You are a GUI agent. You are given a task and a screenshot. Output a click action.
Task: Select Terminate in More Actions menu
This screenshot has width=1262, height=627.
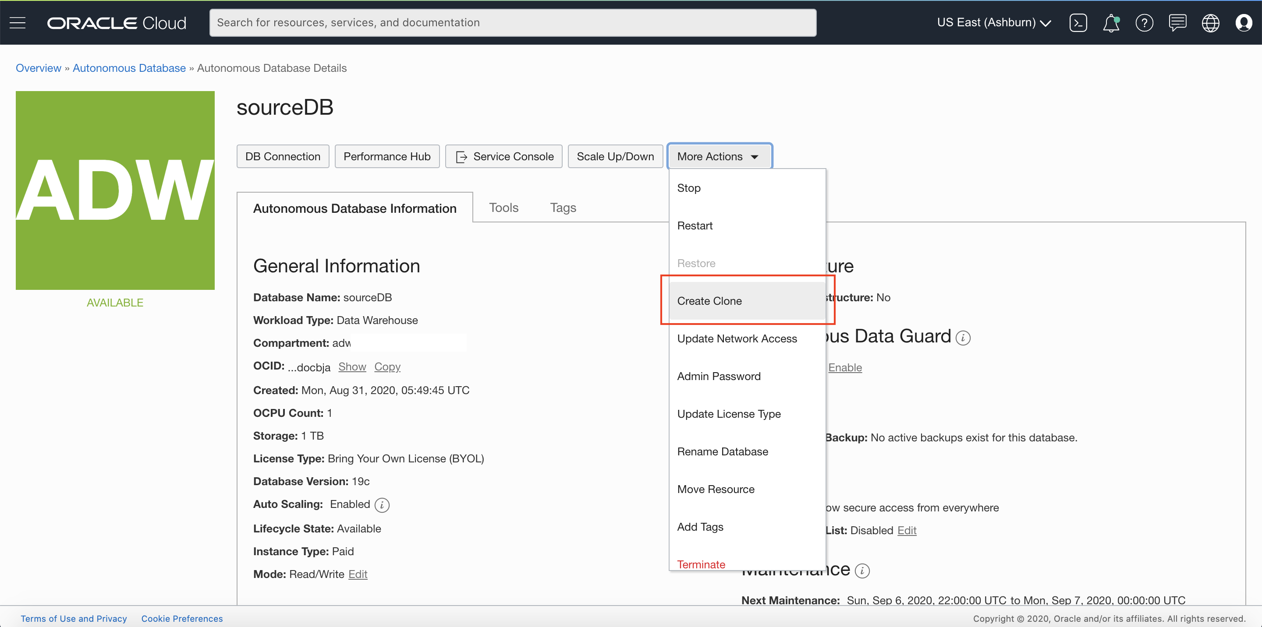pyautogui.click(x=701, y=564)
